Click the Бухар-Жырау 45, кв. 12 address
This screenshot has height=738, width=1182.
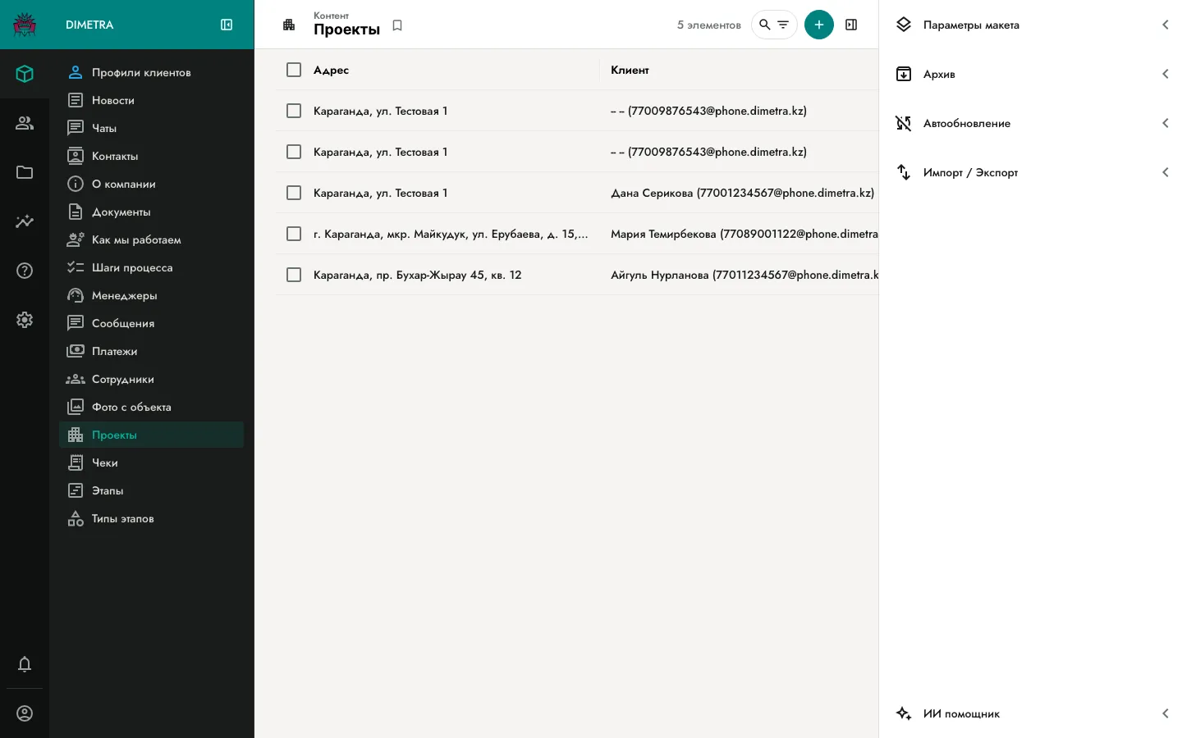click(x=417, y=275)
